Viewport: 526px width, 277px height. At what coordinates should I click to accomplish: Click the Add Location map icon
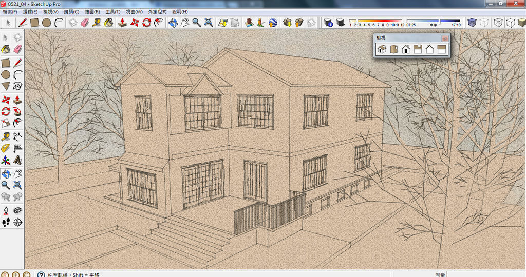[223, 23]
